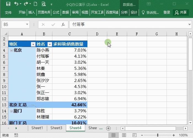
Task: Click the active Sheet4 tab
Action: click(x=76, y=128)
